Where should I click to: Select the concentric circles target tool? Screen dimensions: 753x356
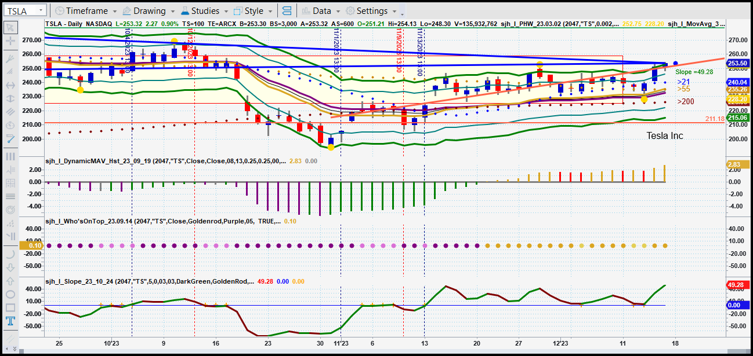(x=10, y=210)
